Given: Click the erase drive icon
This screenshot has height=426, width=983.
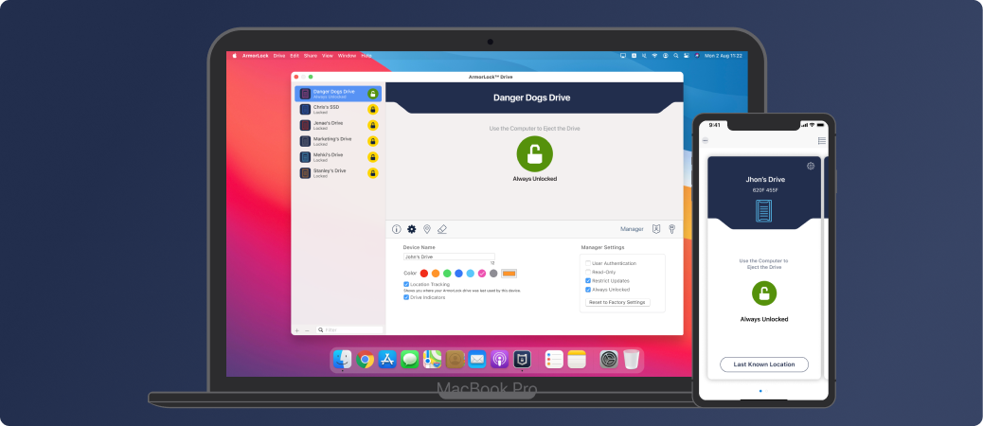Looking at the screenshot, I should point(442,229).
